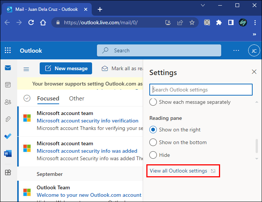Select Show on the right option

(x=153, y=130)
